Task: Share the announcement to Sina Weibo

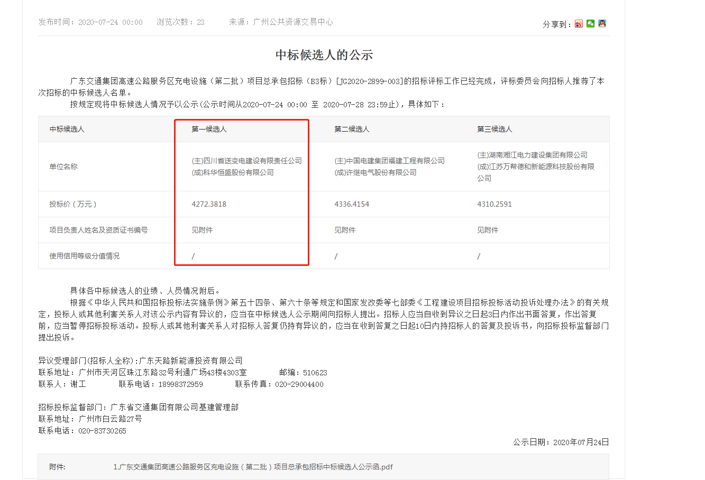Action: point(579,24)
